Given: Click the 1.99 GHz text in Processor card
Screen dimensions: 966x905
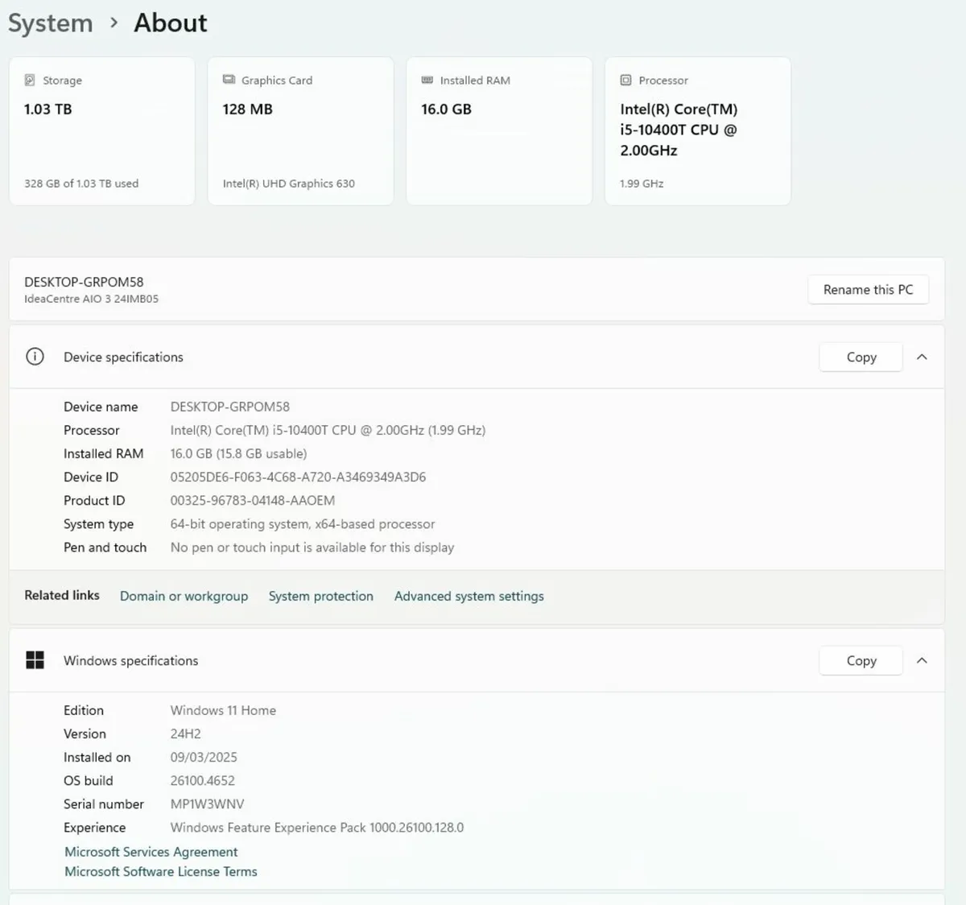Looking at the screenshot, I should tap(642, 184).
